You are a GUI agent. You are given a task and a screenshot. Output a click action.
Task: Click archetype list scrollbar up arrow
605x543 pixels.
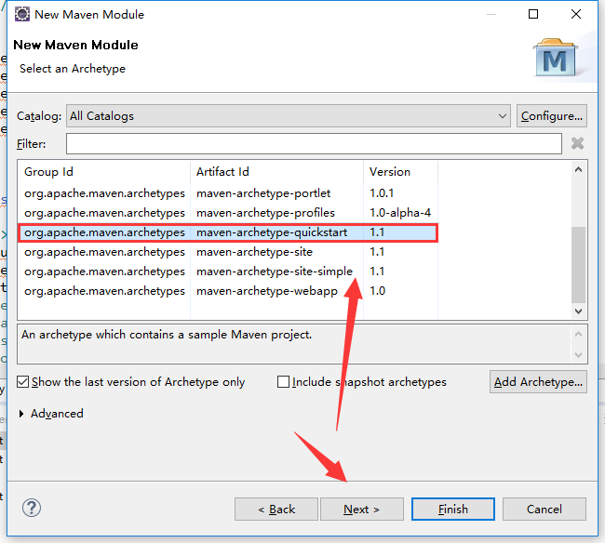(x=578, y=169)
